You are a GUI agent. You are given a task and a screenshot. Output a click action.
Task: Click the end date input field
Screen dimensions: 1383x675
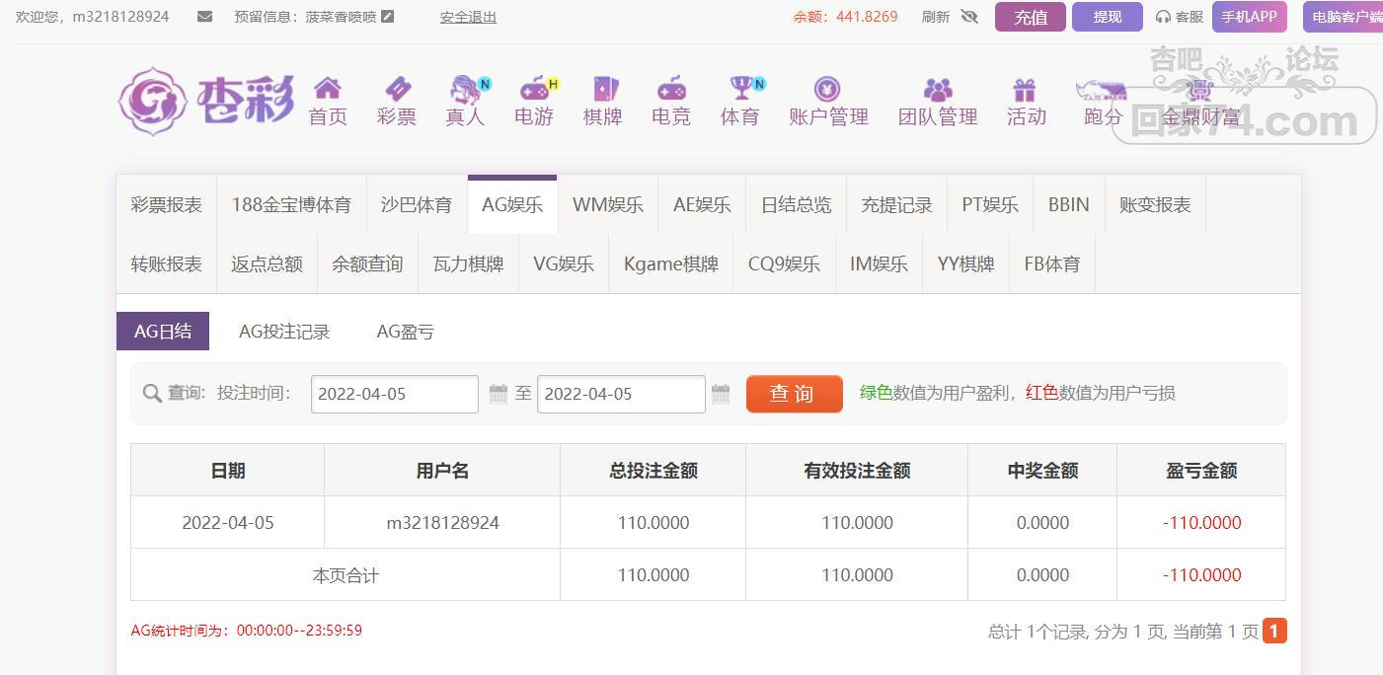click(x=621, y=394)
